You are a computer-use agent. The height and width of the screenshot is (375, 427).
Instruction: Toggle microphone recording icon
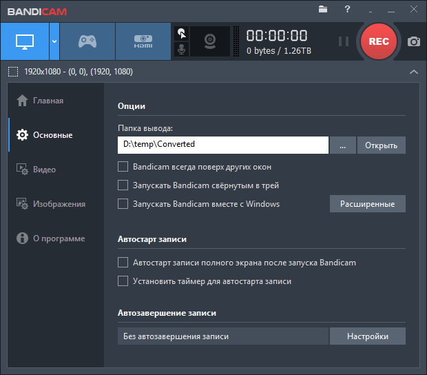pyautogui.click(x=182, y=50)
